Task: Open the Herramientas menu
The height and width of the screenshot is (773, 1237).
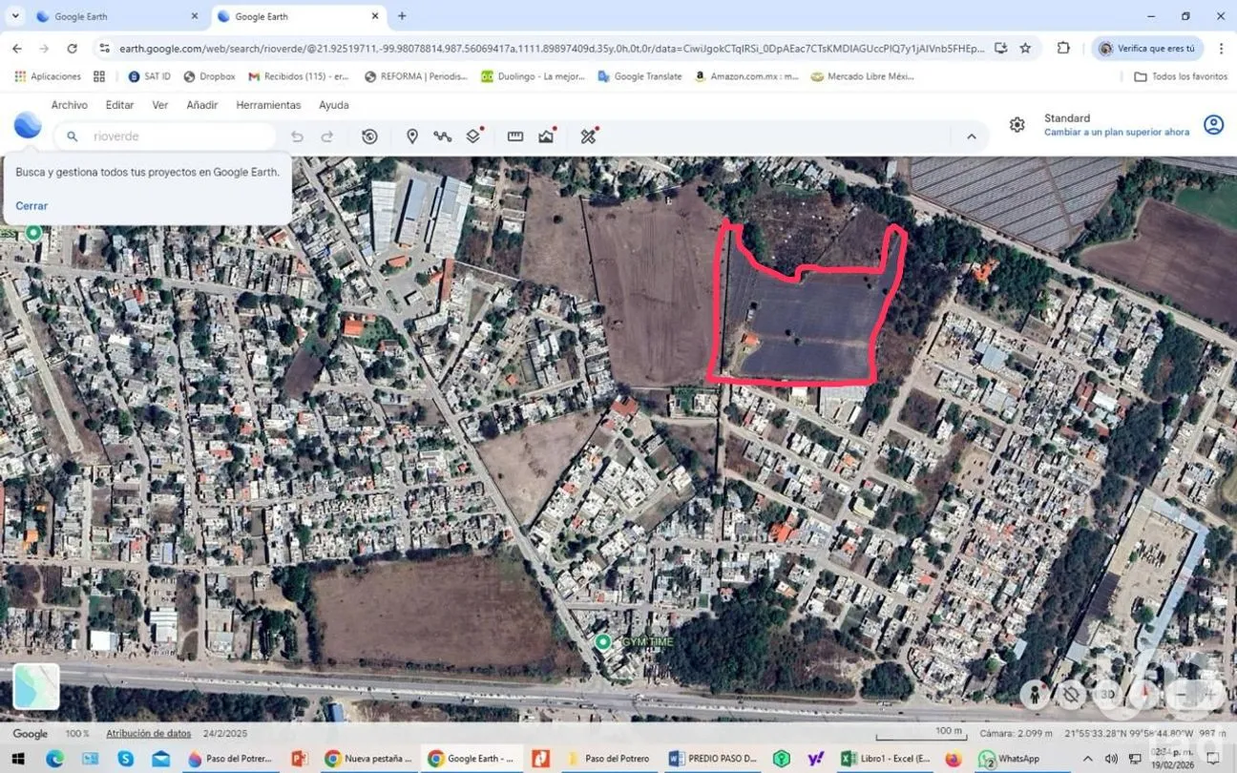Action: (268, 105)
